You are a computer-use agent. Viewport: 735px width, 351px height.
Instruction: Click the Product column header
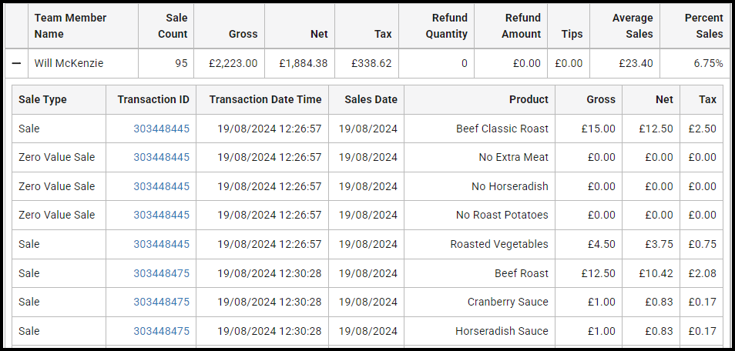[529, 99]
